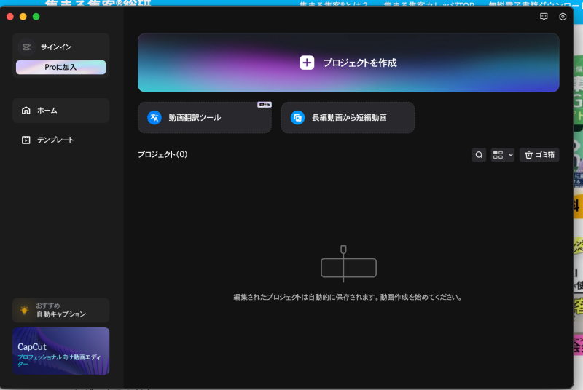
Task: Click the Proに加入 button
Action: [x=60, y=67]
